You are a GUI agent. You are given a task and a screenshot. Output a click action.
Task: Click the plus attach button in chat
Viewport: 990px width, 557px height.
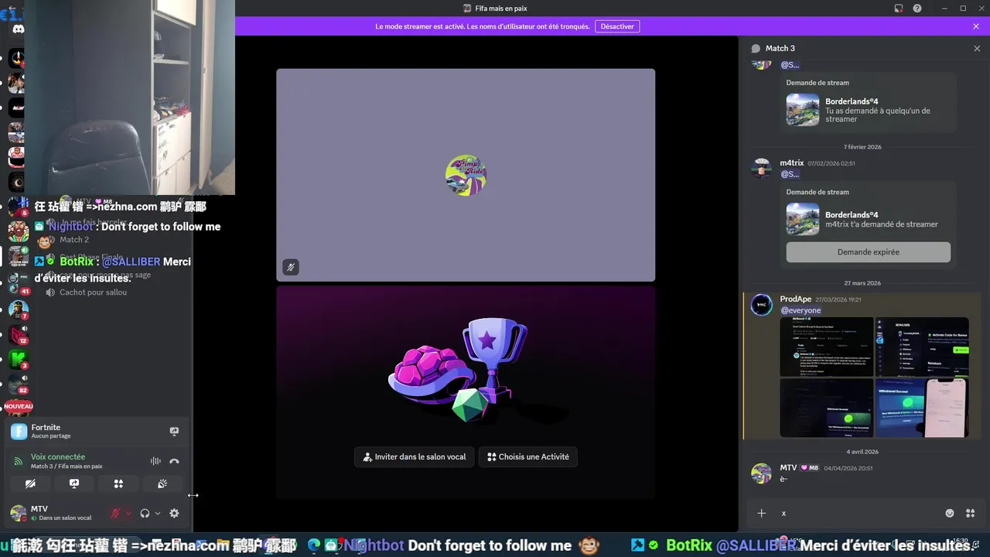click(x=761, y=513)
